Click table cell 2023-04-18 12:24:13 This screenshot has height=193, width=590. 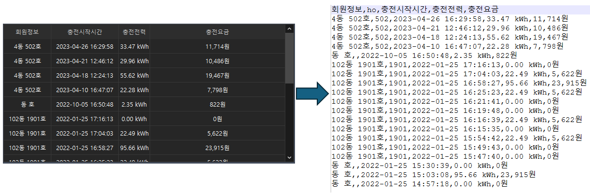pyautogui.click(x=84, y=76)
